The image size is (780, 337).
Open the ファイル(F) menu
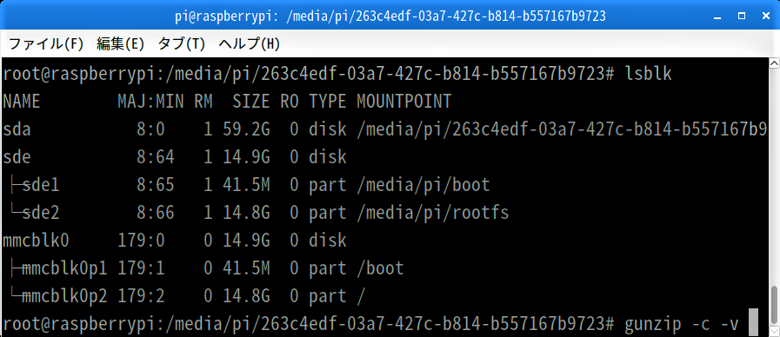pyautogui.click(x=46, y=44)
